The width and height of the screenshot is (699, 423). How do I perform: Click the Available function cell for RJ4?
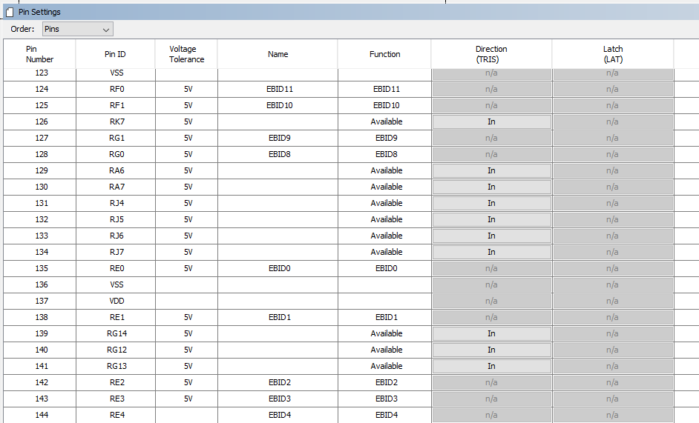click(384, 203)
